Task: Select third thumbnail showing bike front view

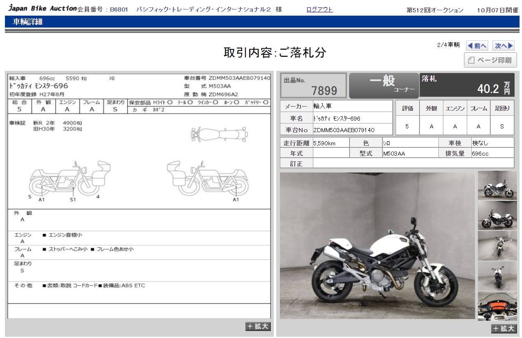Action: (x=497, y=246)
